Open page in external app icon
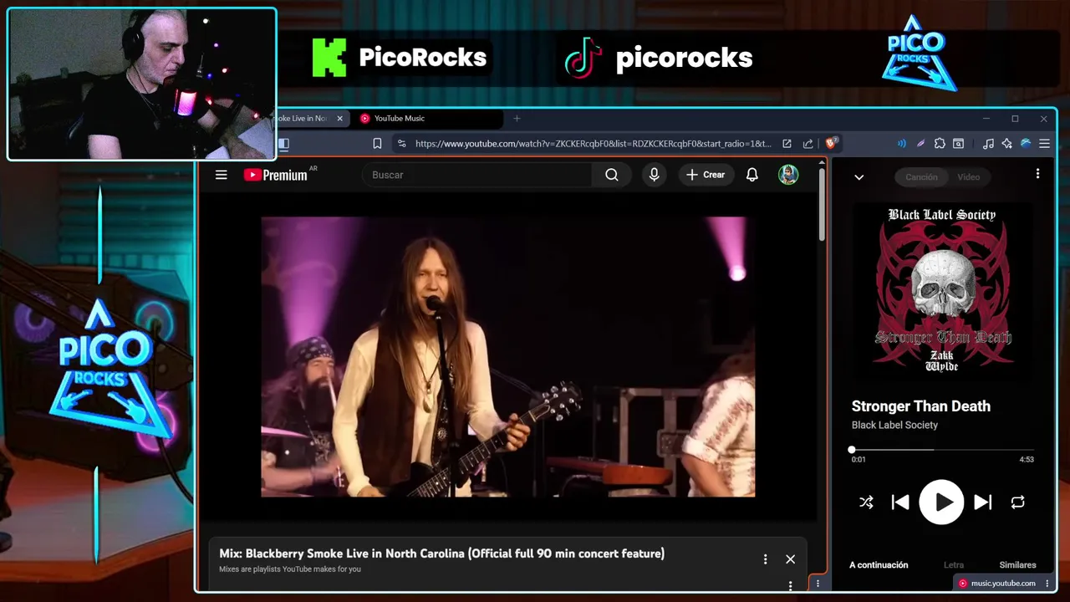This screenshot has width=1070, height=602. [x=787, y=144]
